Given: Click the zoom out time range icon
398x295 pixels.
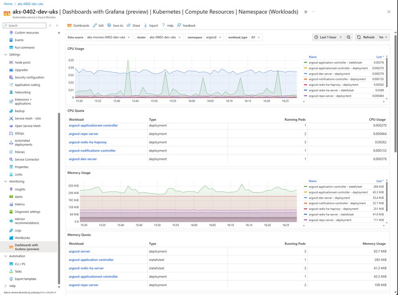Looking at the screenshot, I should (349, 37).
